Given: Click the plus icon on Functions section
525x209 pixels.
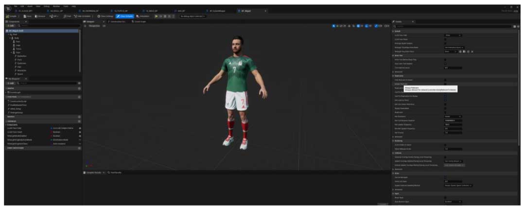Looking at the screenshot, I should (79, 96).
